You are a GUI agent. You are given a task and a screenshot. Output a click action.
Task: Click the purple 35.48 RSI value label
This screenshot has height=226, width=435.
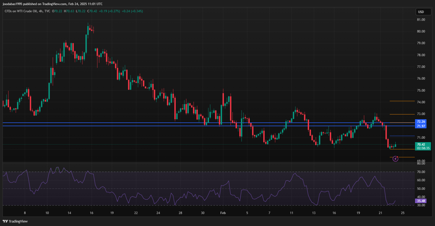[x=421, y=201]
